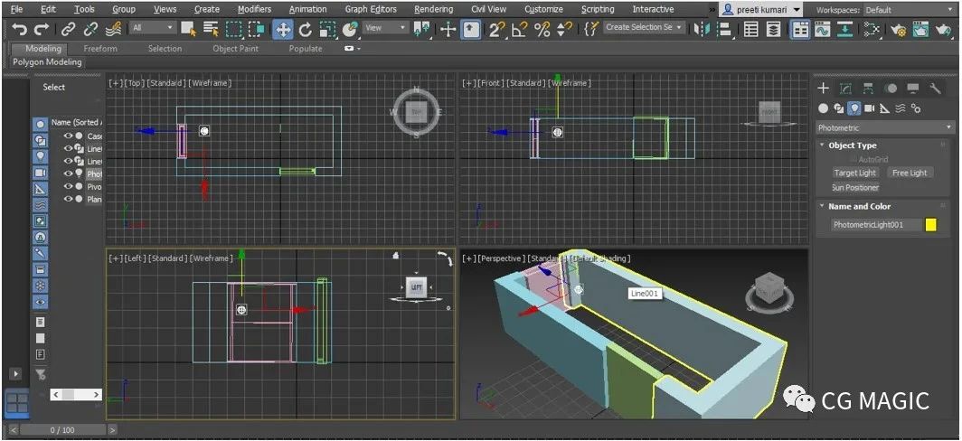Screen dimensions: 962x441
Task: Click the Undo arrow icon
Action: [20, 29]
